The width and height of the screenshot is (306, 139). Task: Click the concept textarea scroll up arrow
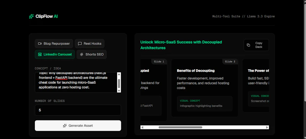click(x=119, y=74)
